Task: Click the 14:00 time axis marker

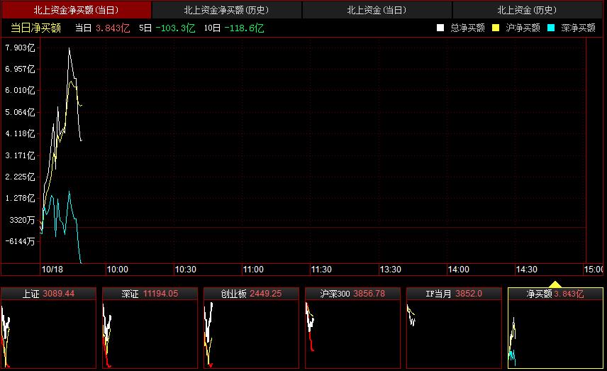Action: point(458,270)
